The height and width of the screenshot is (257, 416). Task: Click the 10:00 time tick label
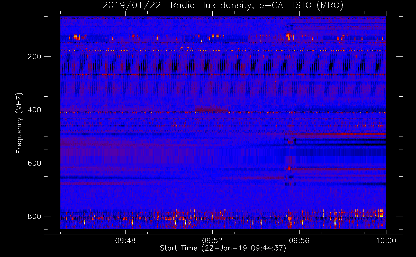point(386,241)
